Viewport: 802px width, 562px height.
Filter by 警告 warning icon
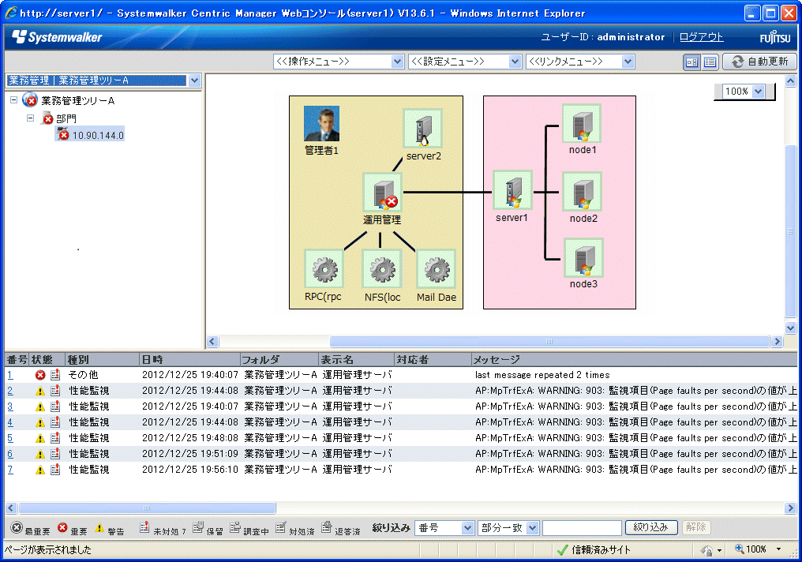[99, 527]
